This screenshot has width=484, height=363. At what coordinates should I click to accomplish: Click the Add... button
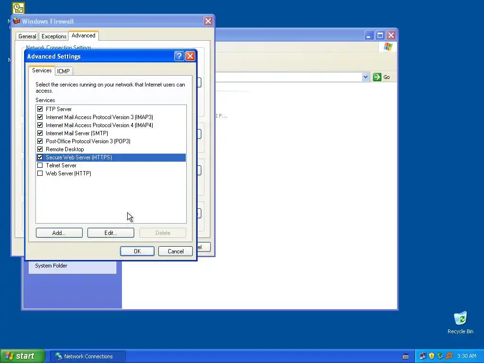(59, 233)
